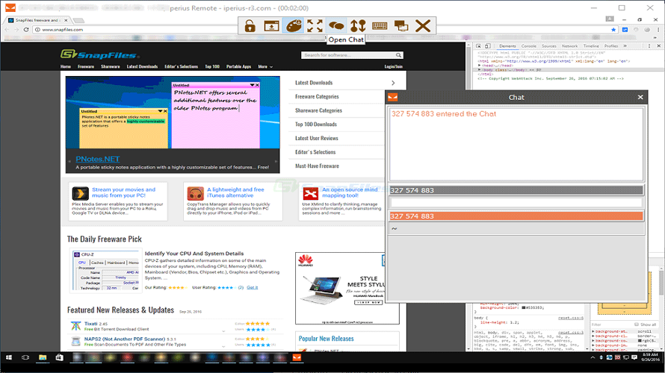Click the padlock icon in Iperius toolbar

[x=250, y=26]
